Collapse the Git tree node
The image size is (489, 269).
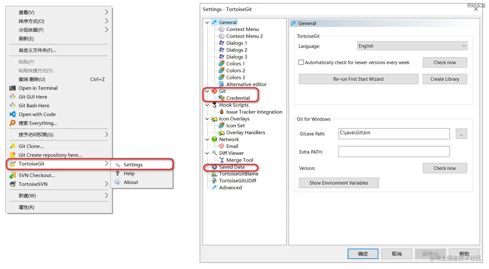[x=207, y=91]
